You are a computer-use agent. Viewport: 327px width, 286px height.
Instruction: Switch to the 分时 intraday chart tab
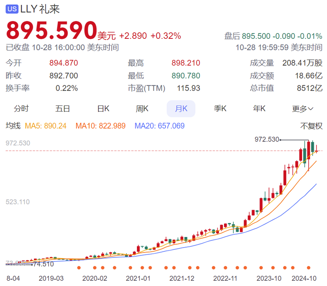tap(22, 109)
